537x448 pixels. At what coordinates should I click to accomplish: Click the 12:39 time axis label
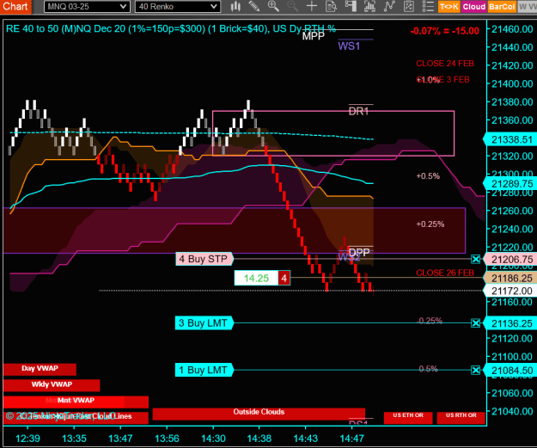[x=27, y=439]
